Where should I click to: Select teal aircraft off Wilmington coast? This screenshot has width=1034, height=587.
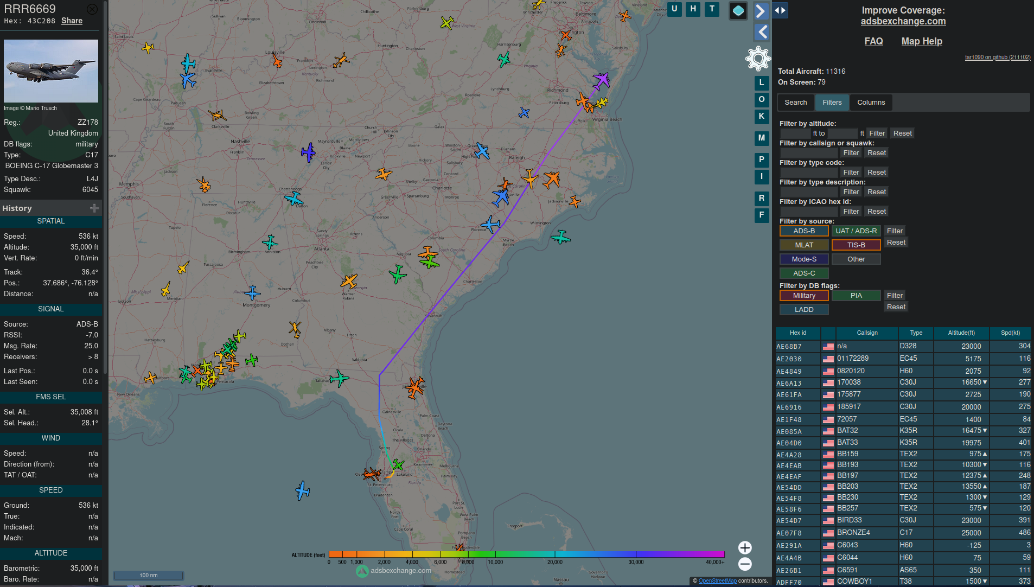pyautogui.click(x=560, y=237)
